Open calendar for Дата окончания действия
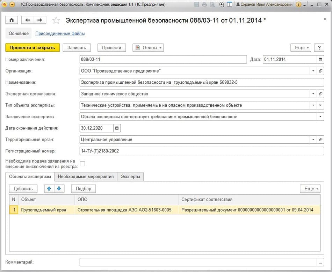This screenshot has height=272, width=332. click(117, 128)
